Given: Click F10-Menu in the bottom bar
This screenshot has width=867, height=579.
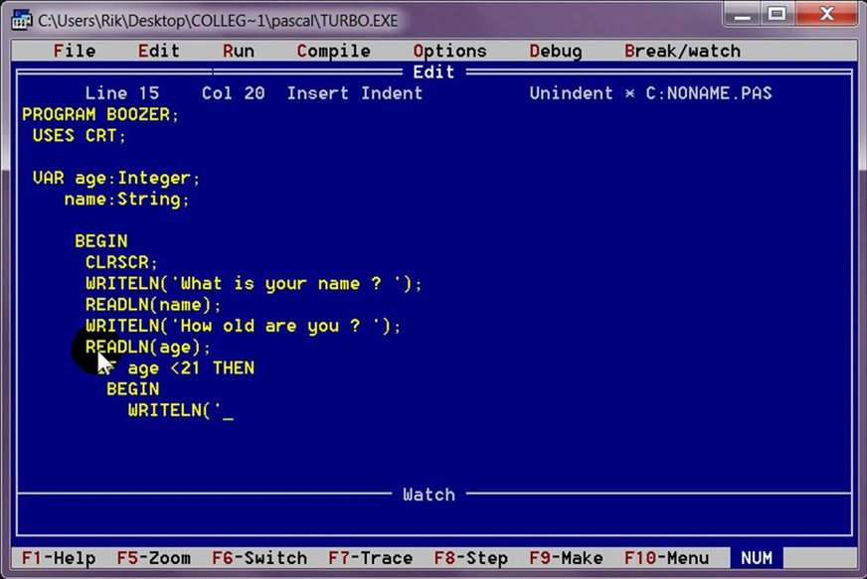Looking at the screenshot, I should click(666, 558).
